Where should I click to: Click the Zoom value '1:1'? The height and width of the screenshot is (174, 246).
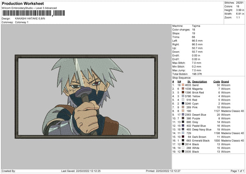coord(238,17)
